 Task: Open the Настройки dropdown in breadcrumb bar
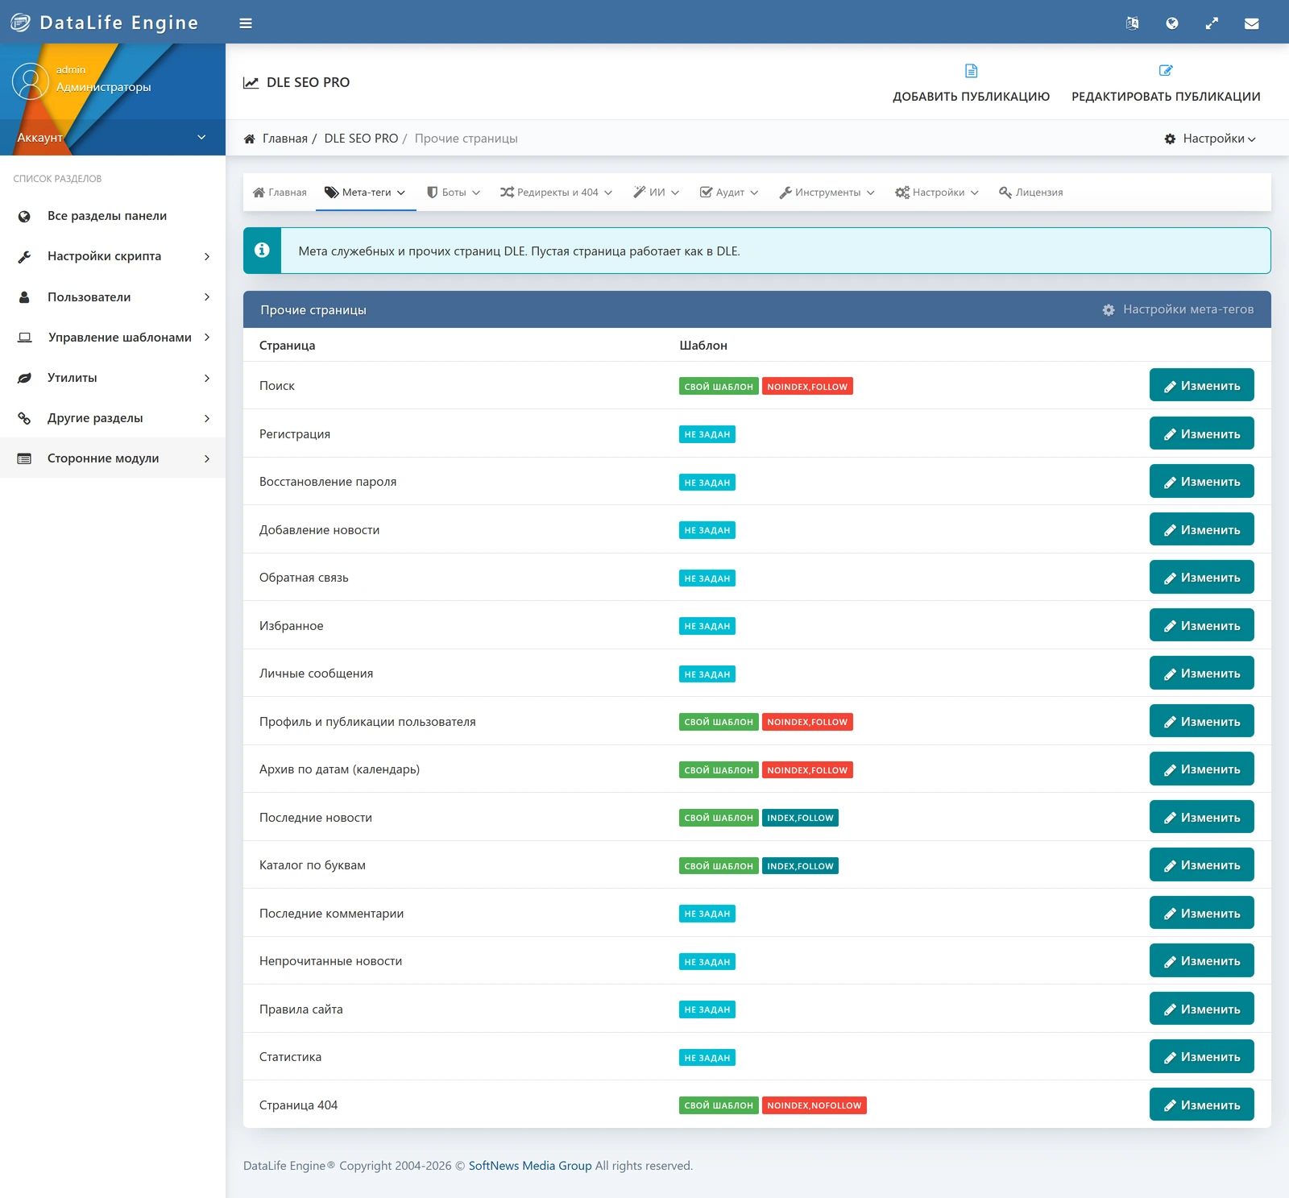coord(1210,139)
